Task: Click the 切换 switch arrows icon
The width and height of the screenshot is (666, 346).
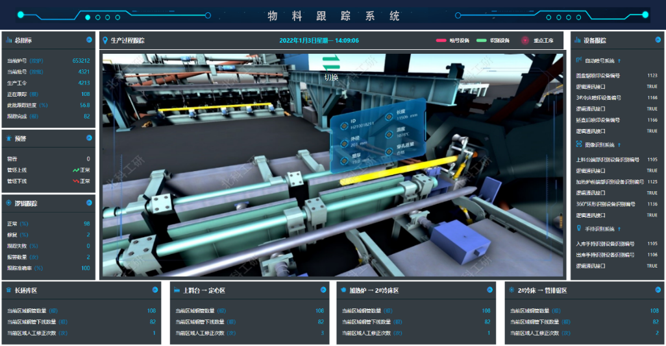Action: pyautogui.click(x=331, y=62)
